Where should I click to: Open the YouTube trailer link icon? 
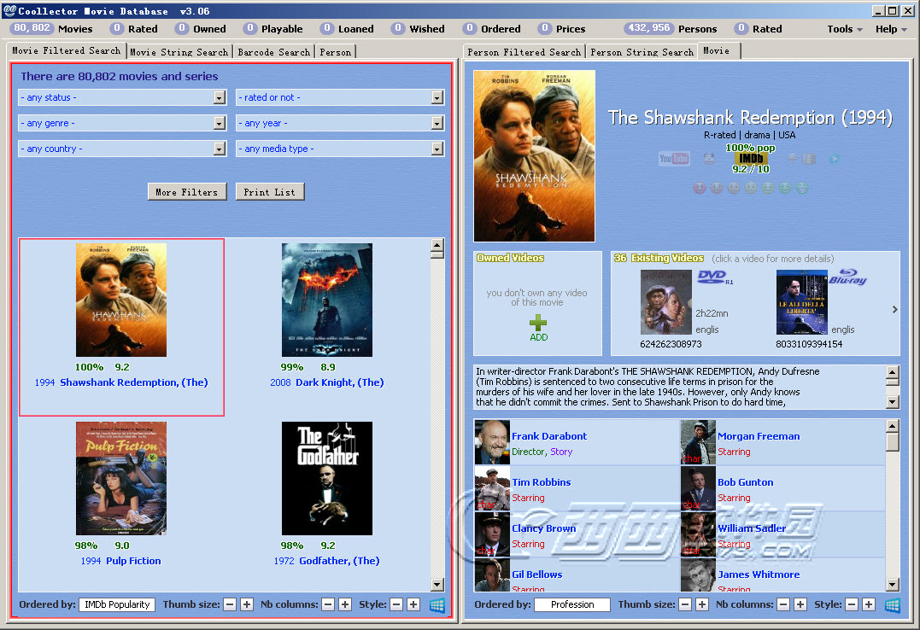point(674,159)
